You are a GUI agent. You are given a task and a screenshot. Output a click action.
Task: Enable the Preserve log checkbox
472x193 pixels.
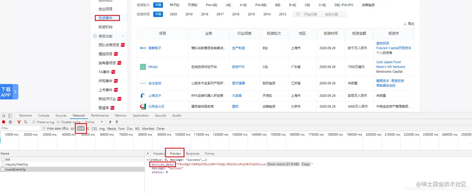[35, 122]
